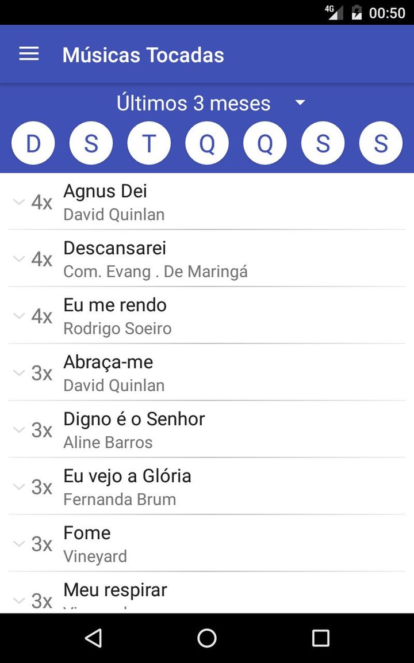Image resolution: width=414 pixels, height=663 pixels.
Task: Select the Eu me rendo song title
Action: coord(115,305)
